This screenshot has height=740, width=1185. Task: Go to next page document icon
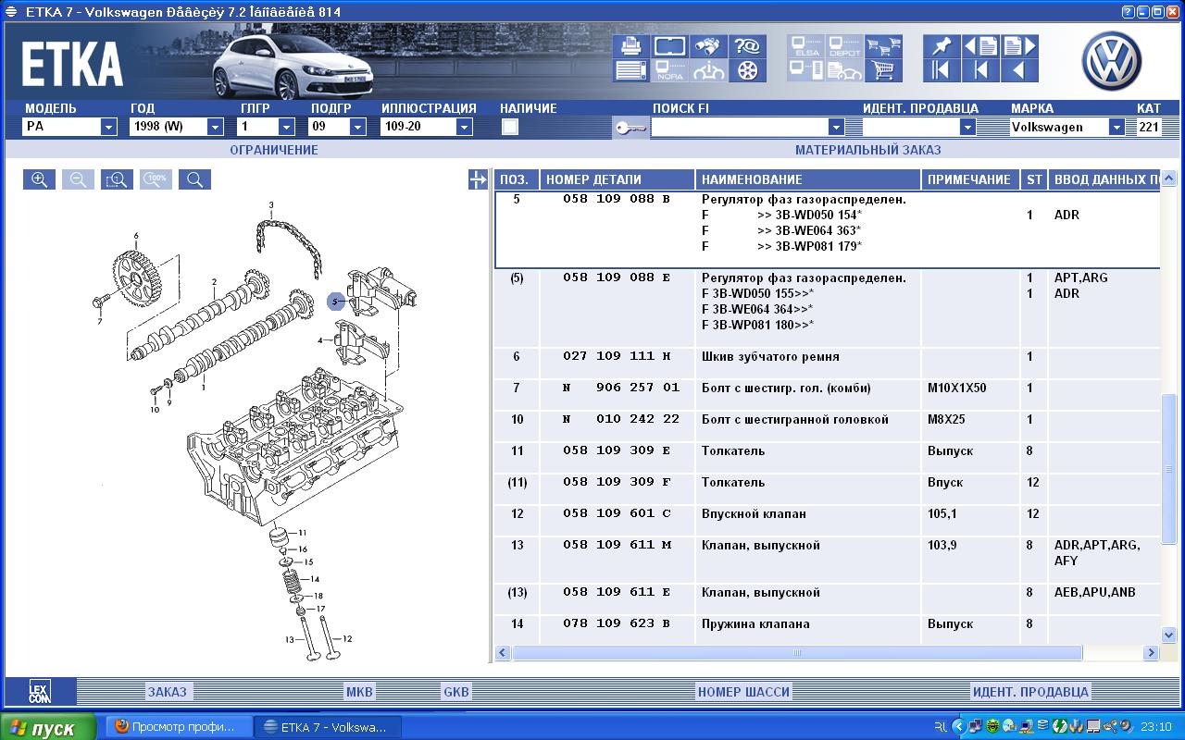[1019, 46]
